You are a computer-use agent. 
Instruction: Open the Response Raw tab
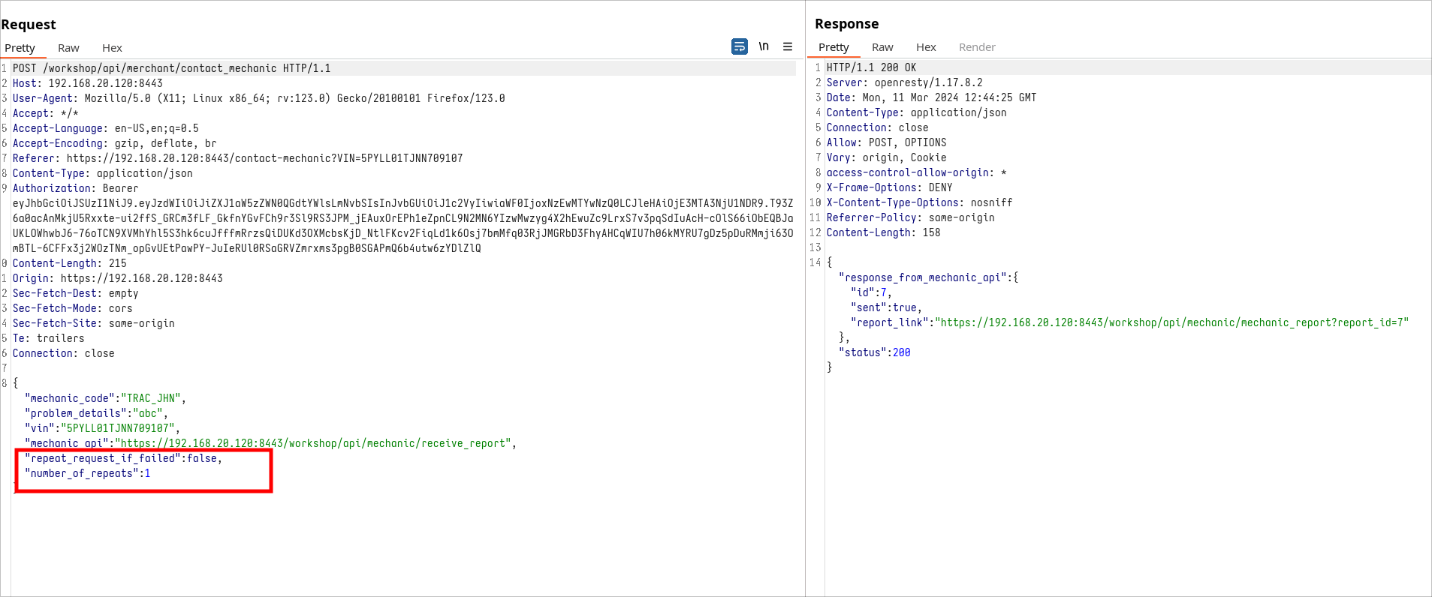click(x=882, y=47)
